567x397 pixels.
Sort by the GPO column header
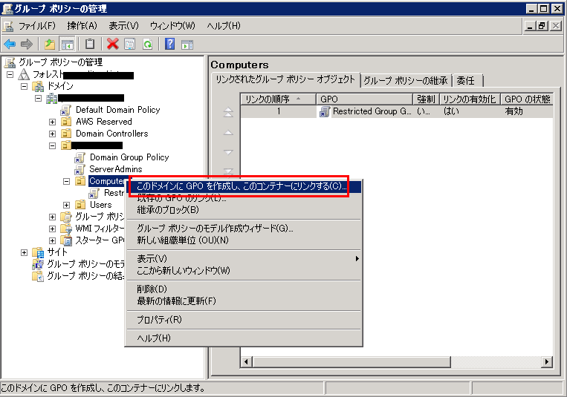(364, 99)
